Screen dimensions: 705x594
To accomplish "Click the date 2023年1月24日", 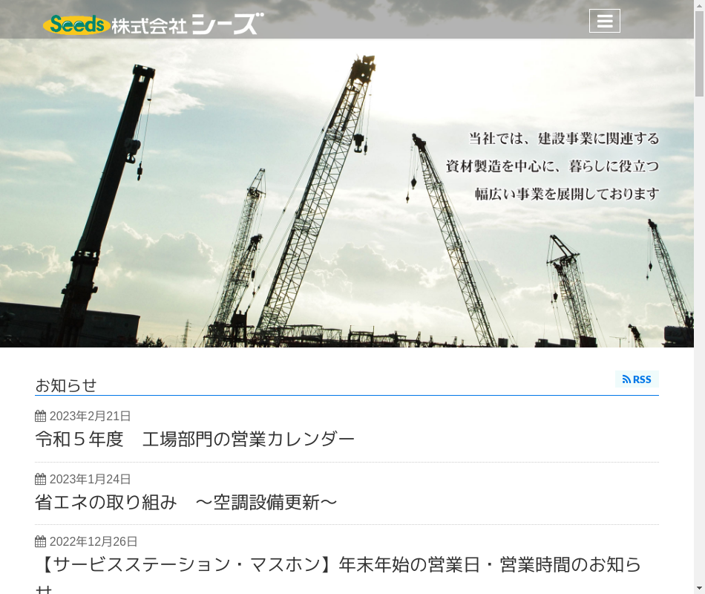I will click(x=90, y=479).
